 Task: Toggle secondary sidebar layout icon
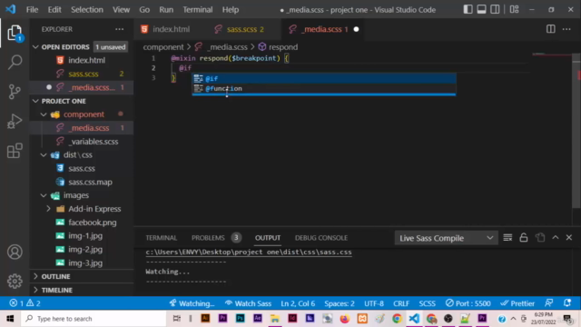(495, 10)
